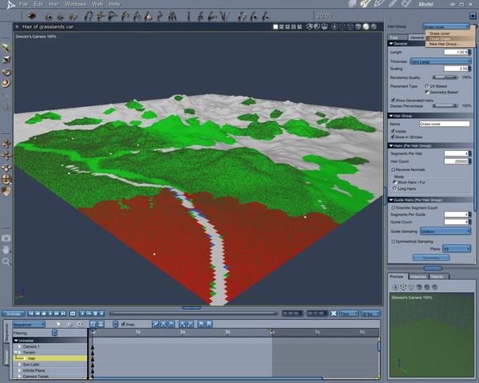Adjust the Rendering Quality slider
This screenshot has height=383, width=479.
coord(445,77)
